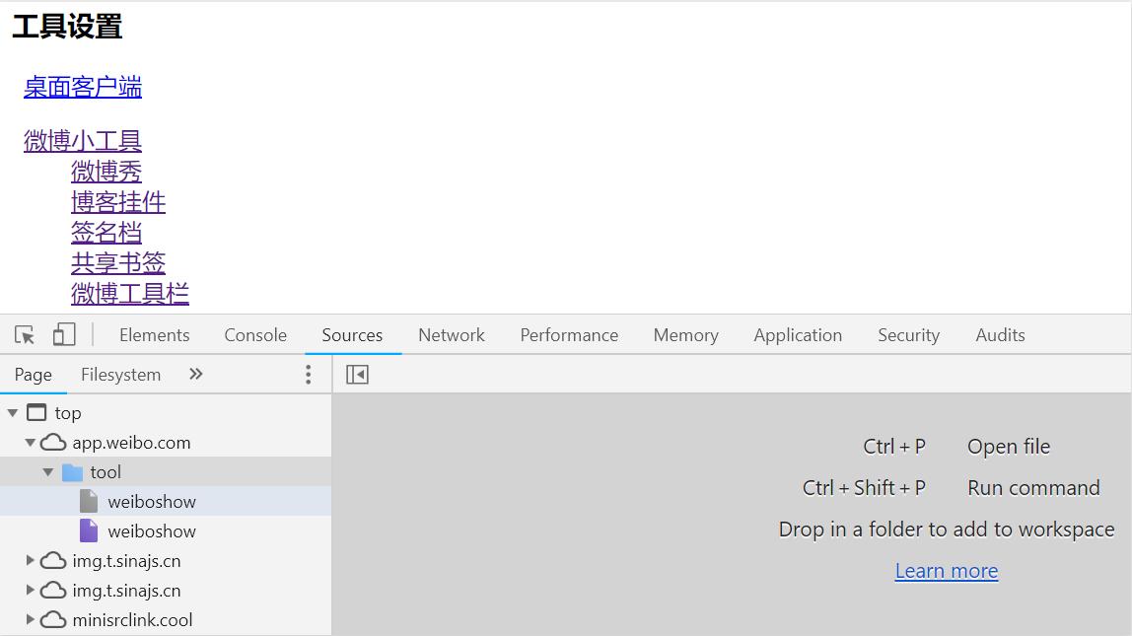This screenshot has width=1132, height=636.
Task: Click the first img.t.sinajs.cn cloud icon
Action: (x=53, y=560)
